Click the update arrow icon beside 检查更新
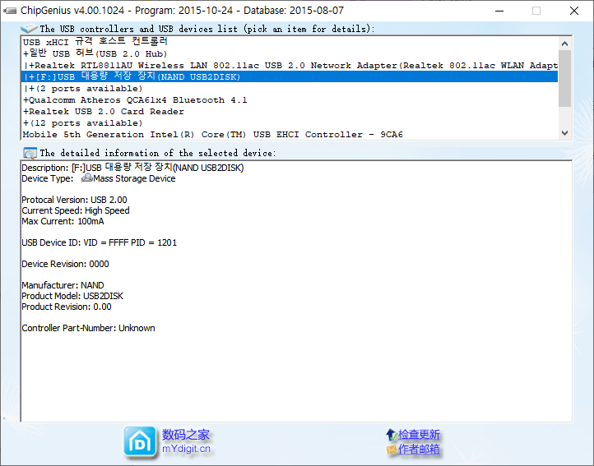This screenshot has width=594, height=466. pyautogui.click(x=392, y=435)
